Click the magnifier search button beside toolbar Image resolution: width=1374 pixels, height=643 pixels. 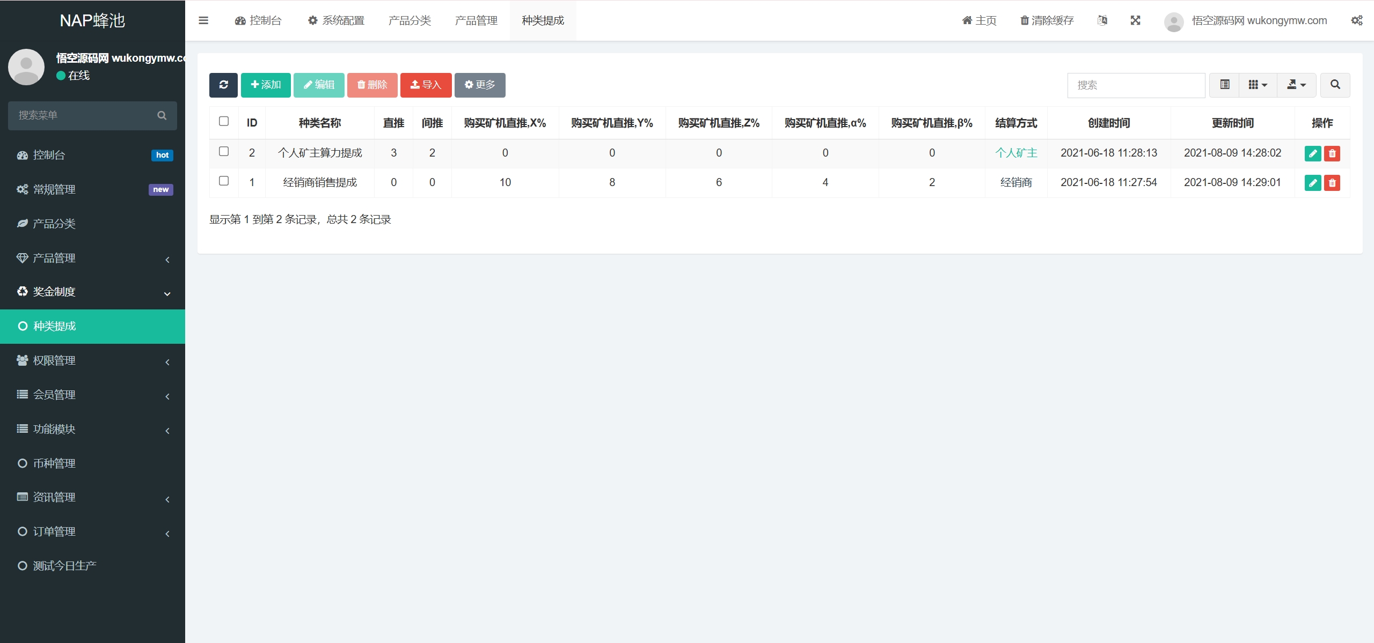tap(1335, 85)
